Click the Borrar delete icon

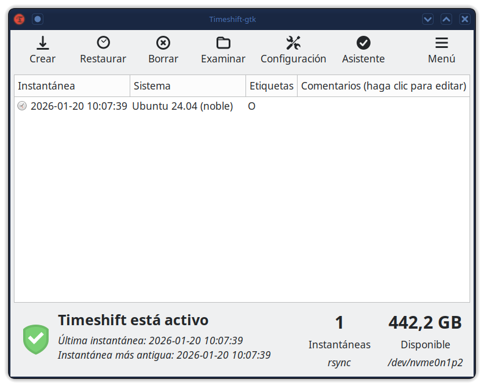(x=163, y=43)
